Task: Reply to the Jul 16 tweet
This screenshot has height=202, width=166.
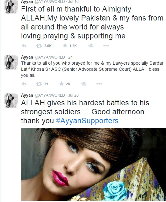Action: tap(24, 46)
